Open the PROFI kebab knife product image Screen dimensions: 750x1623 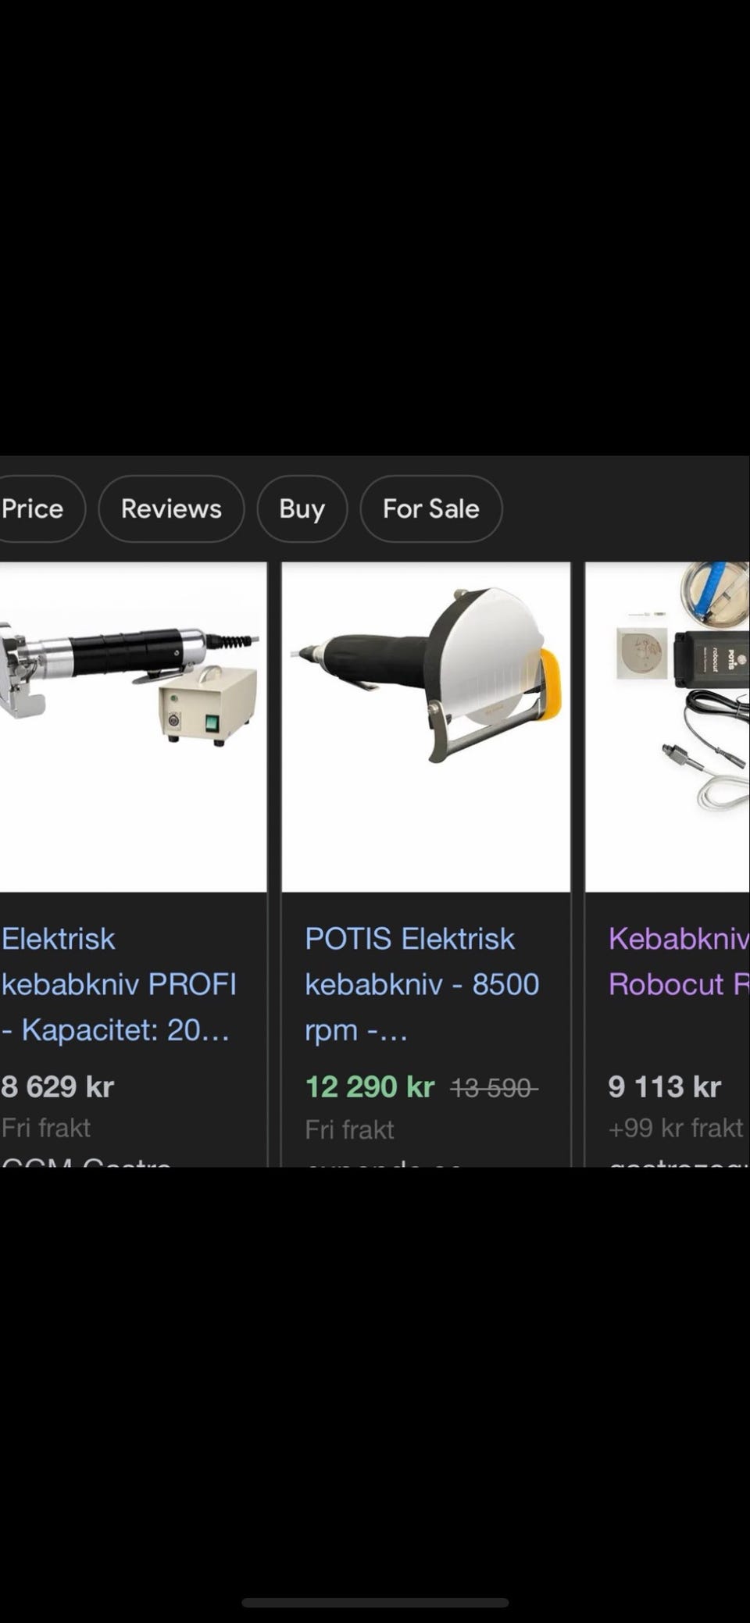[131, 726]
